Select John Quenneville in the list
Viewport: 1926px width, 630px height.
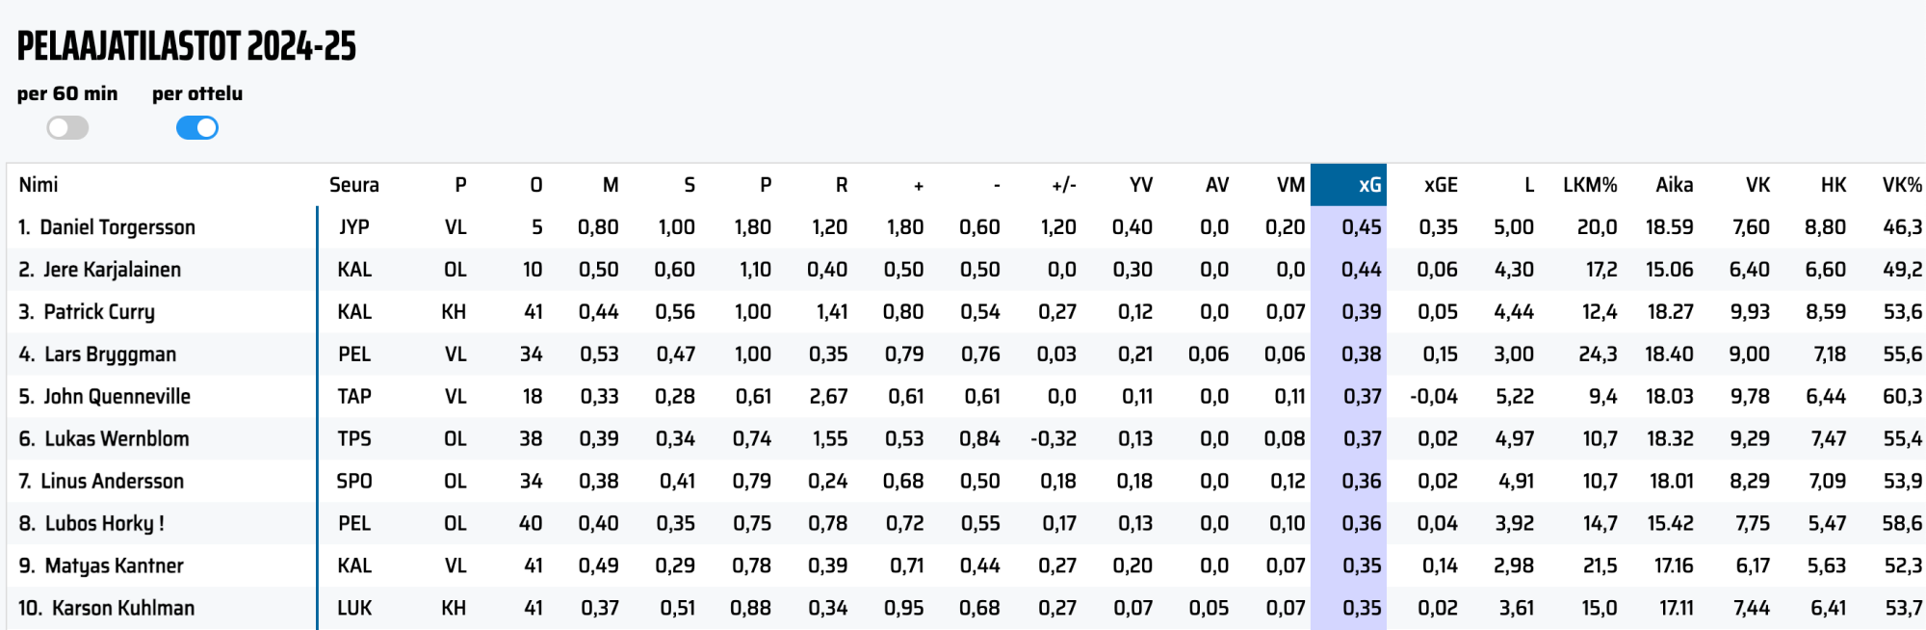click(x=117, y=397)
